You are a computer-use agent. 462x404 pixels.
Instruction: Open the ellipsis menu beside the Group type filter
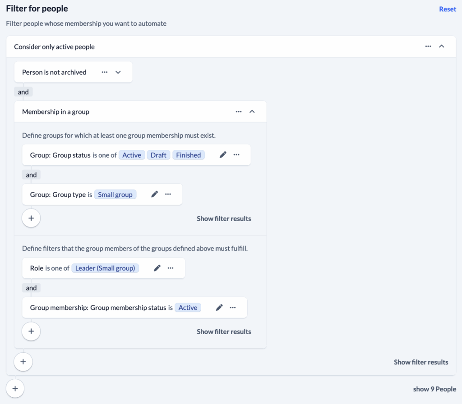(x=168, y=194)
